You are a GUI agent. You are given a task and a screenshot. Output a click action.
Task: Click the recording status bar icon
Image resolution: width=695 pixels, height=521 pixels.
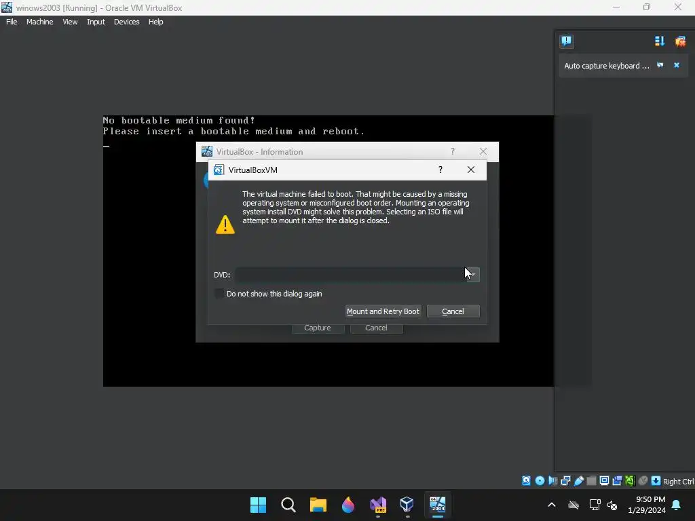617,481
